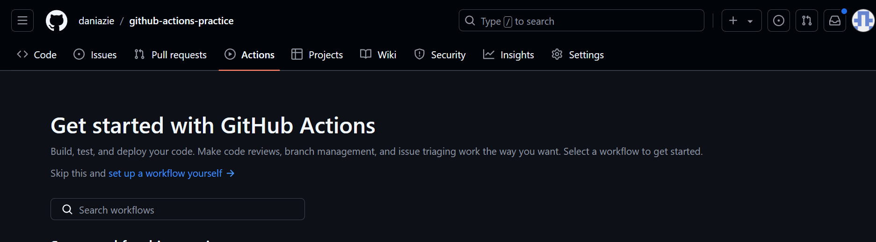
Task: Click the plus icon to create new
Action: pos(733,21)
